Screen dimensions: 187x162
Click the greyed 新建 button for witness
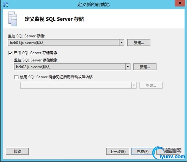tap(151, 85)
